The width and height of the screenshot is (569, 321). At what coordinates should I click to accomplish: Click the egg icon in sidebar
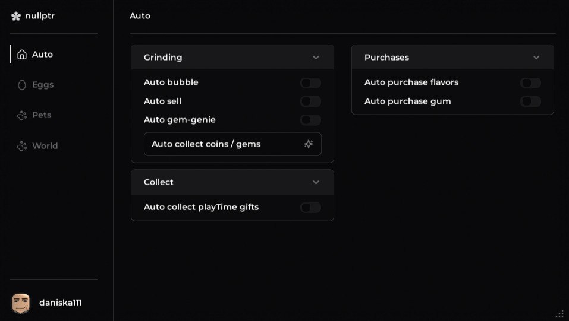click(x=22, y=85)
